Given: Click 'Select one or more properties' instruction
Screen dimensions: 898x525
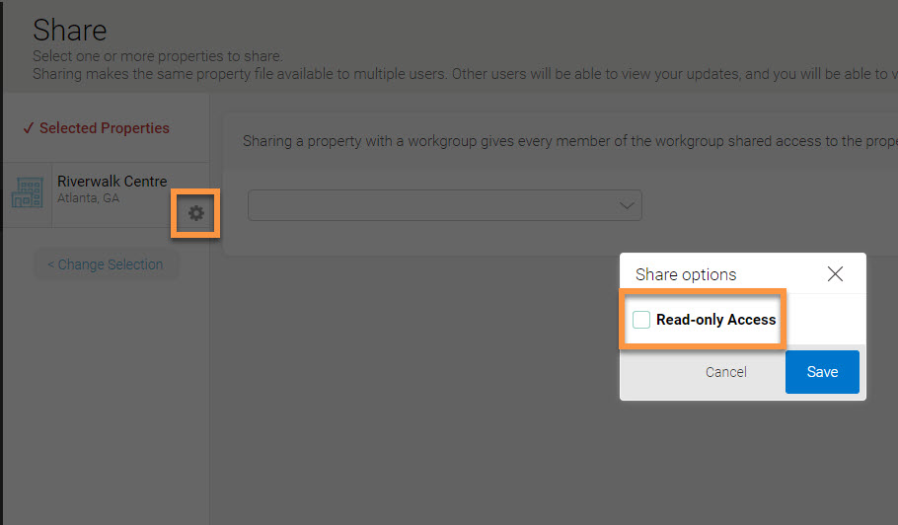Looking at the screenshot, I should (x=157, y=56).
